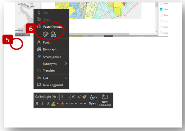Click the large A icon beside Font
The height and width of the screenshot is (131, 185).
[39, 42]
